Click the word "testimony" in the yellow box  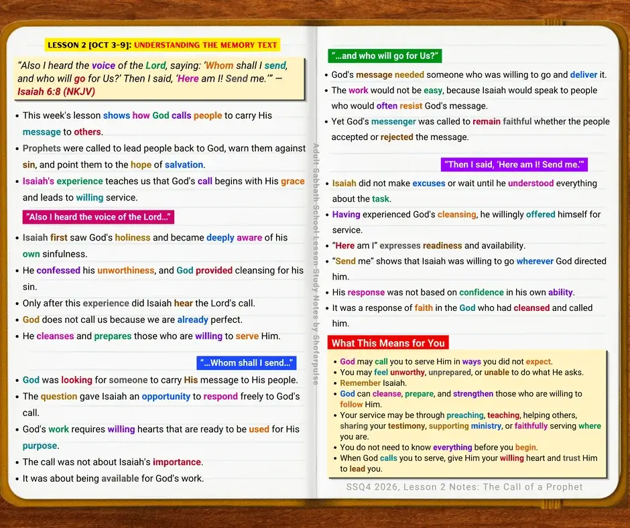pos(407,426)
